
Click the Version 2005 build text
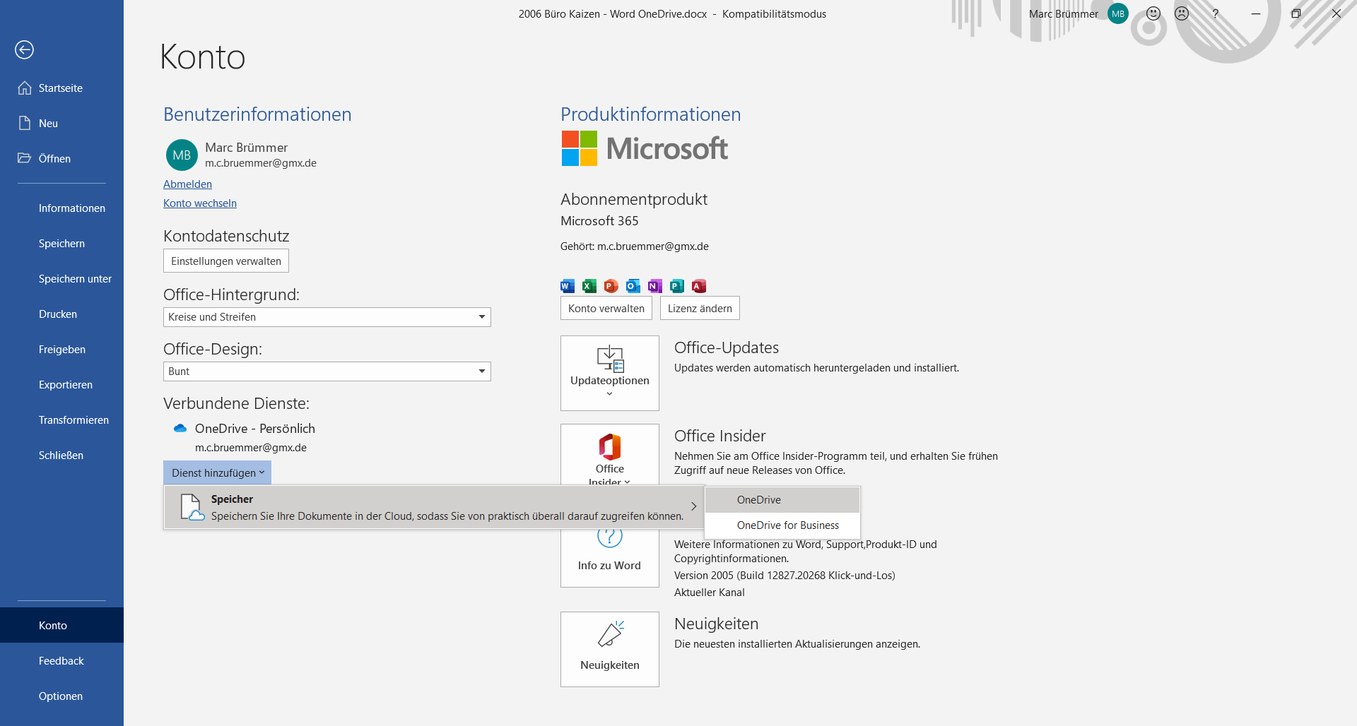pyautogui.click(x=785, y=576)
